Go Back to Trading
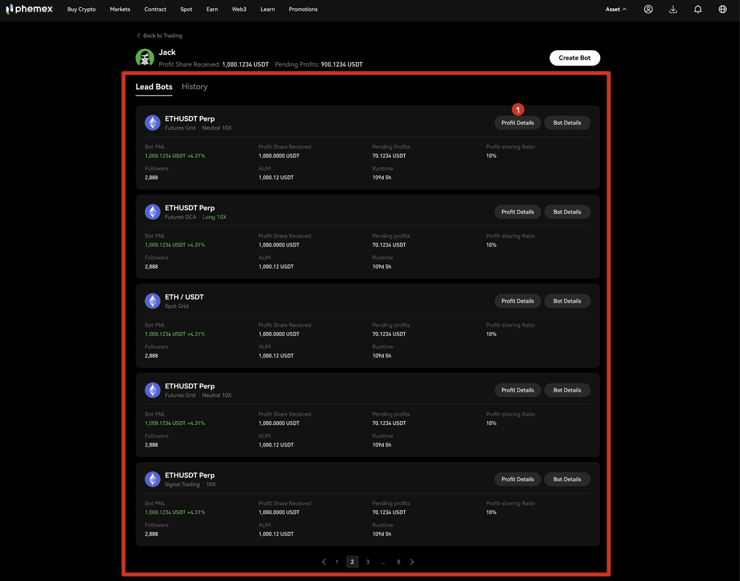 coord(160,36)
